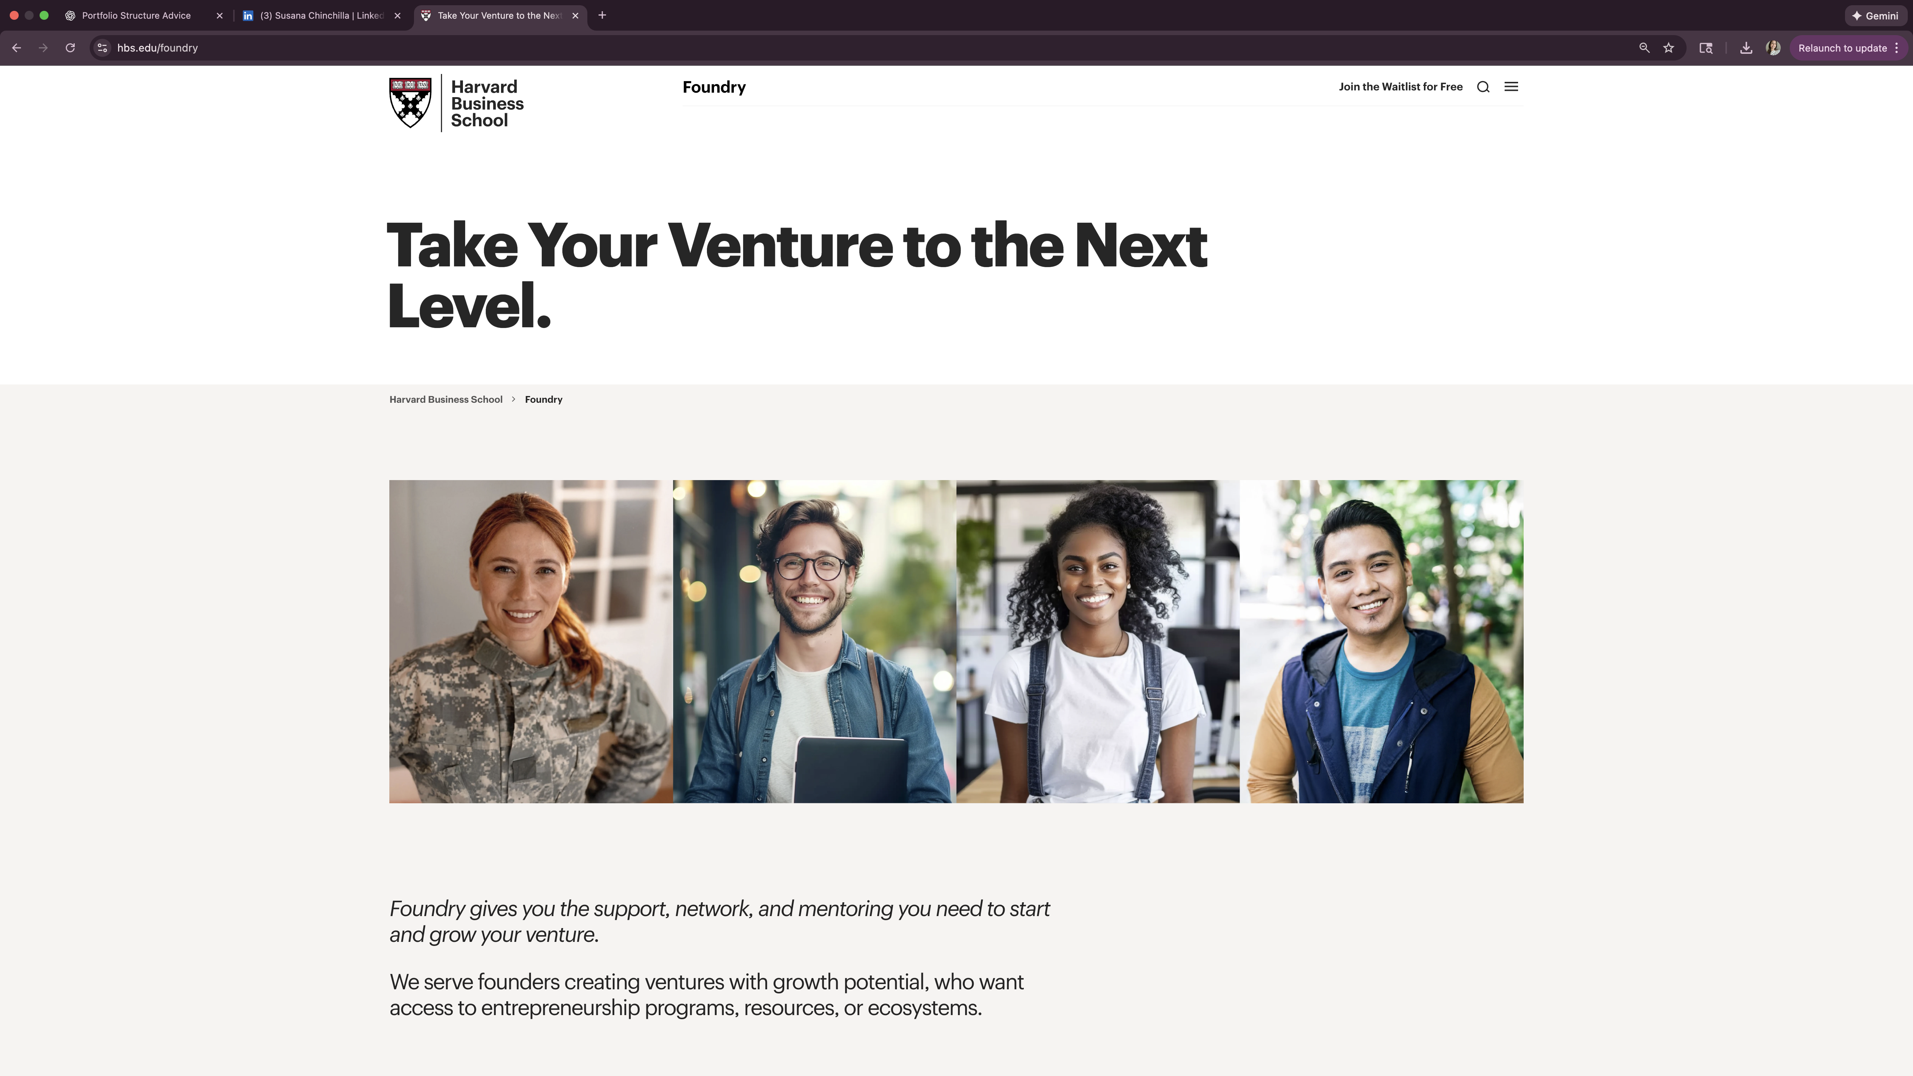View site information icon in address bar
1913x1076 pixels.
(102, 48)
